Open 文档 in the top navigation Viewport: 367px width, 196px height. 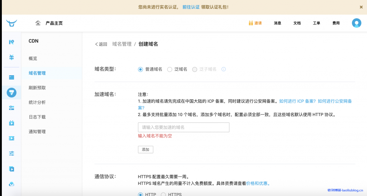(x=297, y=23)
